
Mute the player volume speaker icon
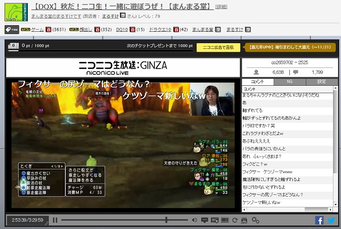pyautogui.click(x=194, y=220)
